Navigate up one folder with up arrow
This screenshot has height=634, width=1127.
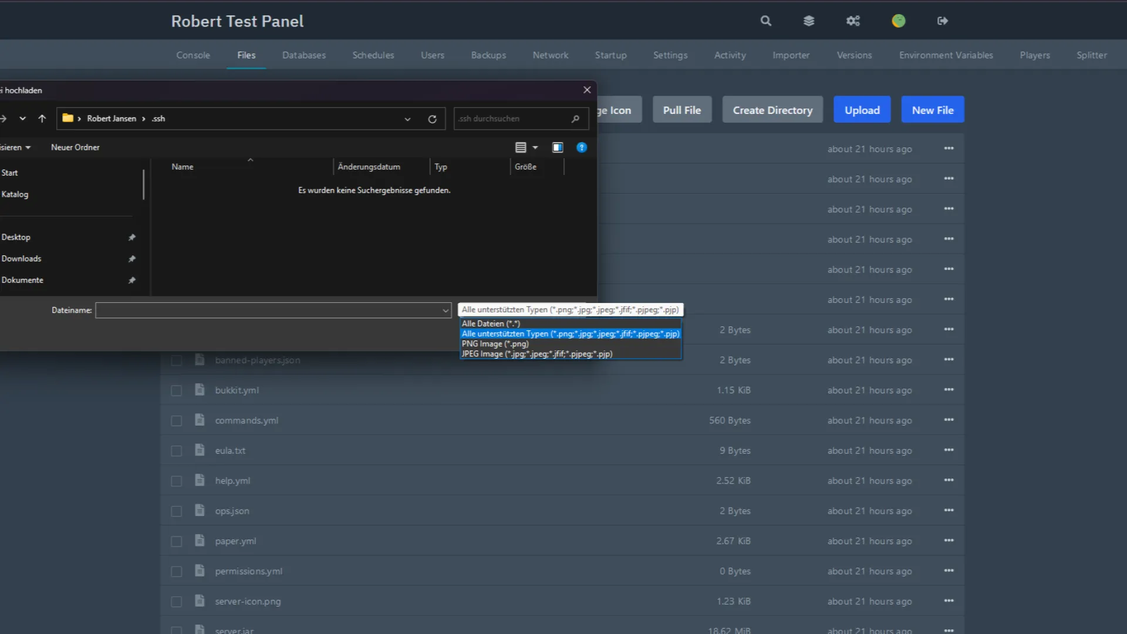(x=42, y=119)
